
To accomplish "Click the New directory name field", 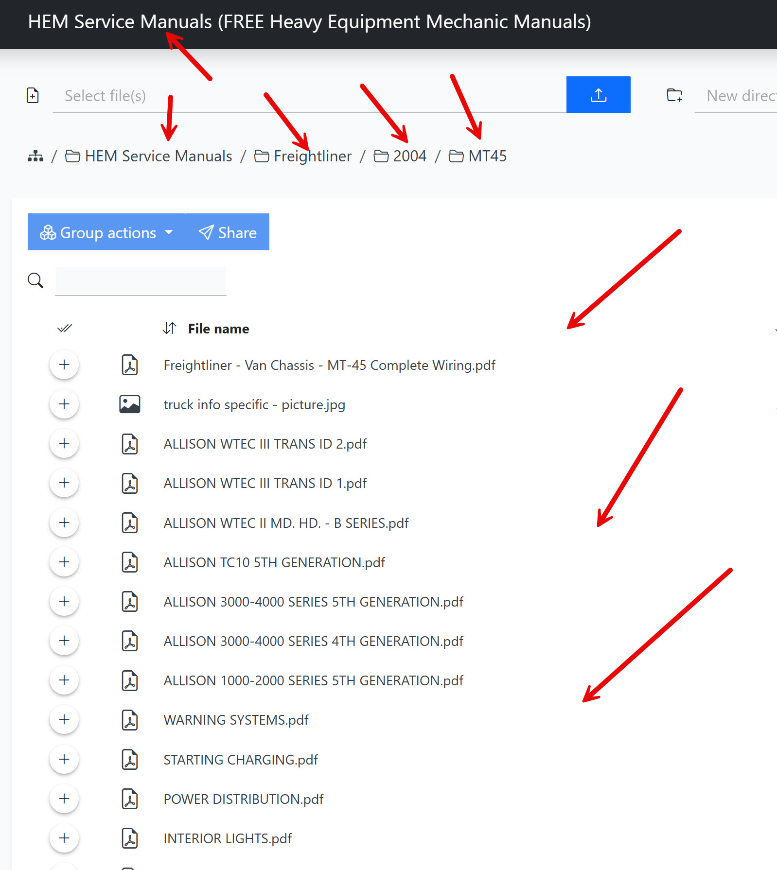I will [736, 96].
